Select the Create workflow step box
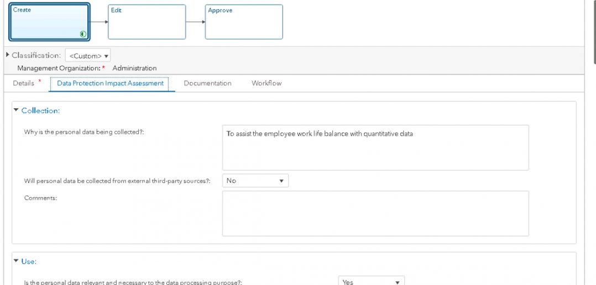596x285 pixels. 49,22
